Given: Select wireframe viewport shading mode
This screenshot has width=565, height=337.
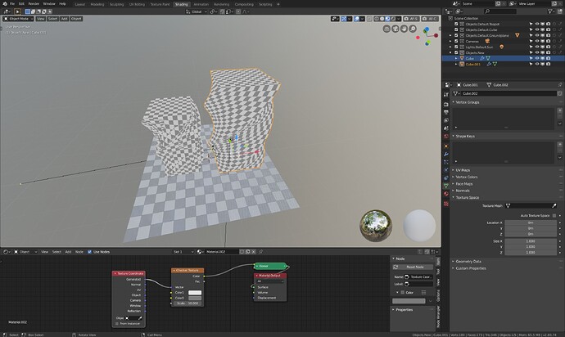Looking at the screenshot, I should click(376, 19).
